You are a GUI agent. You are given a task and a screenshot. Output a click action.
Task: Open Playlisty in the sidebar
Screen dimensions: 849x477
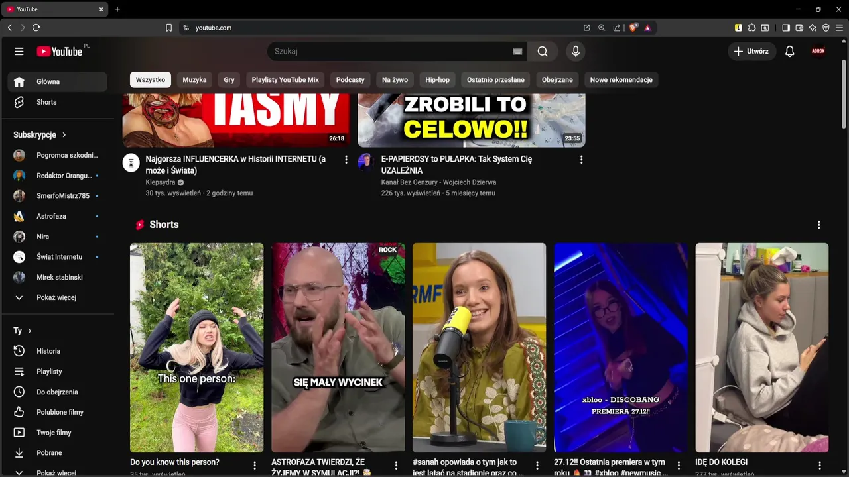[x=57, y=372]
